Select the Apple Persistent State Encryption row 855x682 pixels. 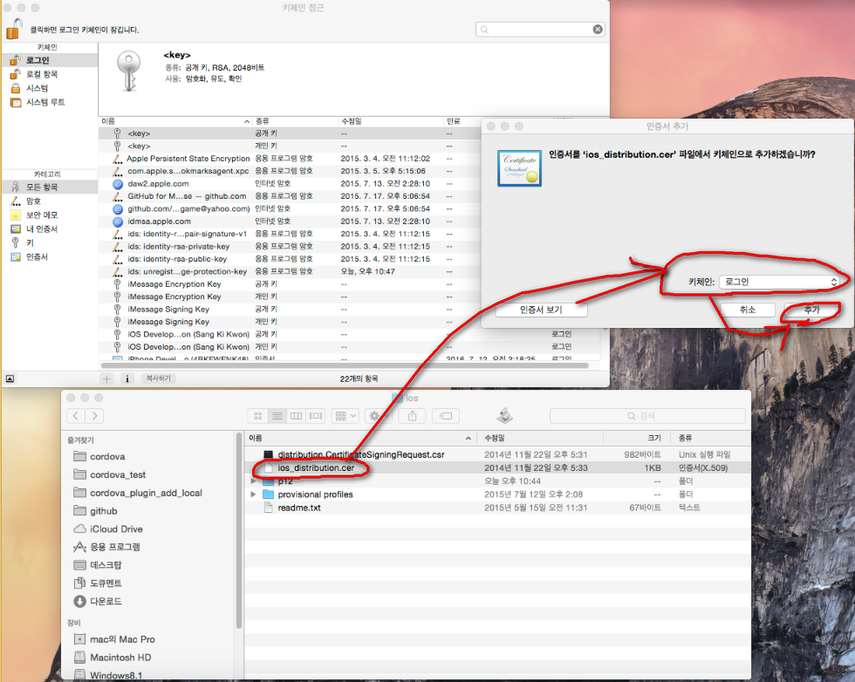pyautogui.click(x=289, y=159)
